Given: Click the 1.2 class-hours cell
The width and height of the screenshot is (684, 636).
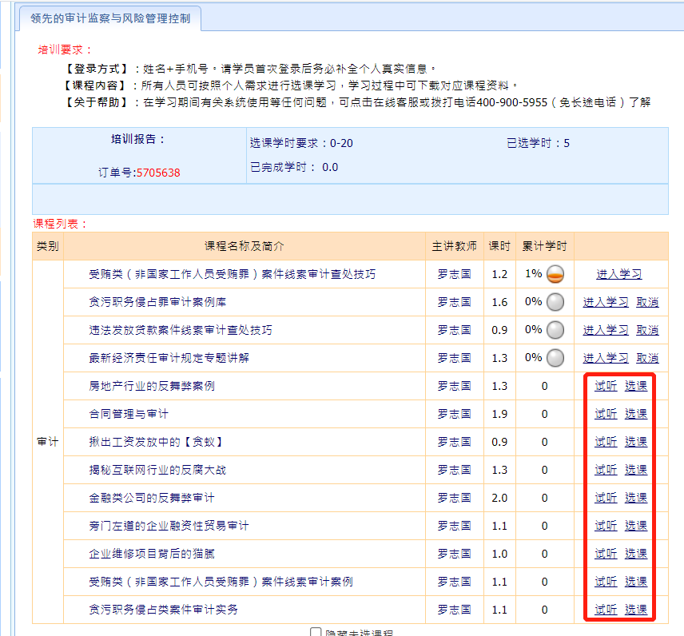Looking at the screenshot, I should 499,274.
